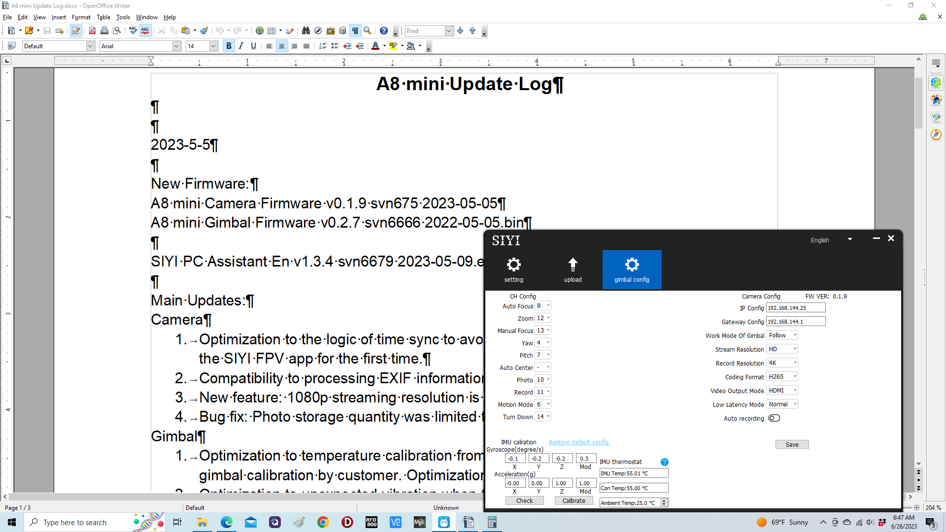The width and height of the screenshot is (946, 532).
Task: Open SIYI upload tab icon
Action: coord(573,269)
